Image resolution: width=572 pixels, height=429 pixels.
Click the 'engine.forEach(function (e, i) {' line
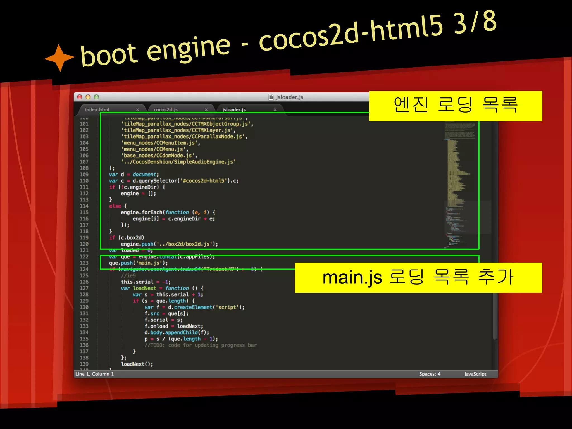[x=168, y=212]
